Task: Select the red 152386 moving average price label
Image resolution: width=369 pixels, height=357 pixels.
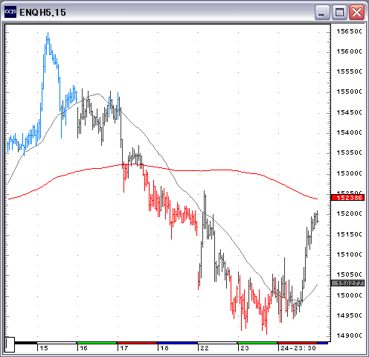Action: [x=348, y=198]
